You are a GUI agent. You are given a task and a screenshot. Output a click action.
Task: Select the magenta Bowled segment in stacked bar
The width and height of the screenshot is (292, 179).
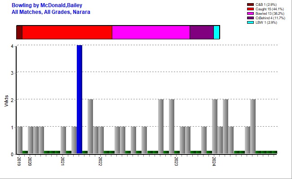pyautogui.click(x=150, y=32)
